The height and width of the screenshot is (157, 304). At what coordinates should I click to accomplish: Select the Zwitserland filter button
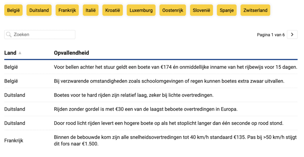[x=255, y=10]
